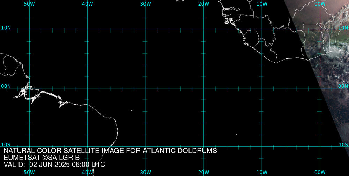Click the 10S label on the left edge
Image resolution: width=349 pixels, height=176 pixels.
6,145
